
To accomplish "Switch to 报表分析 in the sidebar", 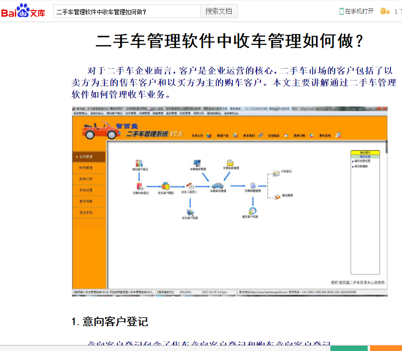I will [x=86, y=179].
